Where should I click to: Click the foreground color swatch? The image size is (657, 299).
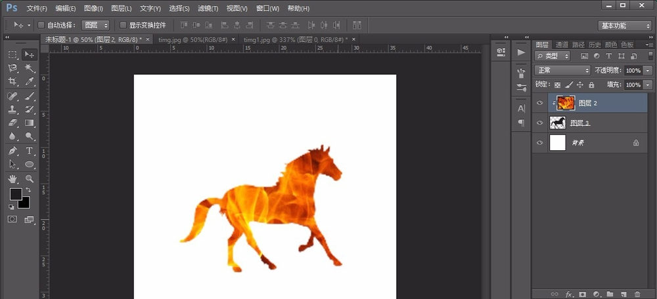pyautogui.click(x=15, y=194)
